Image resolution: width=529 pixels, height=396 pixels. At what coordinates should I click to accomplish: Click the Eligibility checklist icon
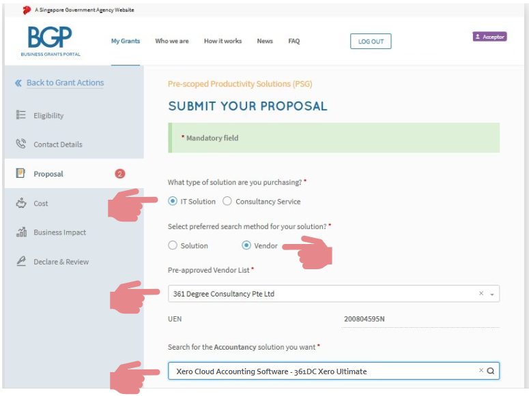click(21, 115)
